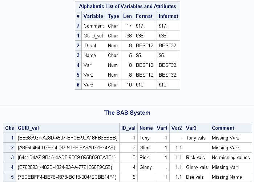Click the GUID starting with EE389937
This screenshot has width=254, height=182.
tap(67, 138)
